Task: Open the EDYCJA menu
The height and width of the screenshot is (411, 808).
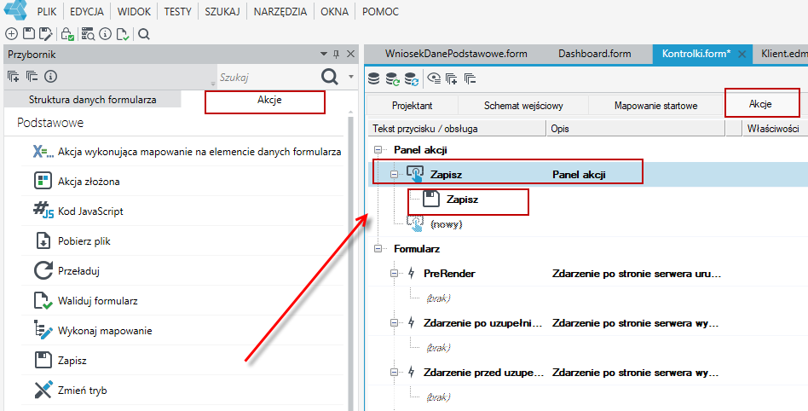Action: coord(87,11)
